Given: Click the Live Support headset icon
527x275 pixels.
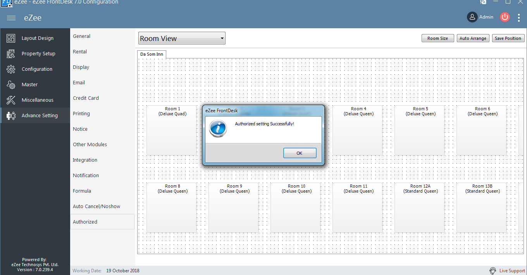Looking at the screenshot, I should point(493,271).
